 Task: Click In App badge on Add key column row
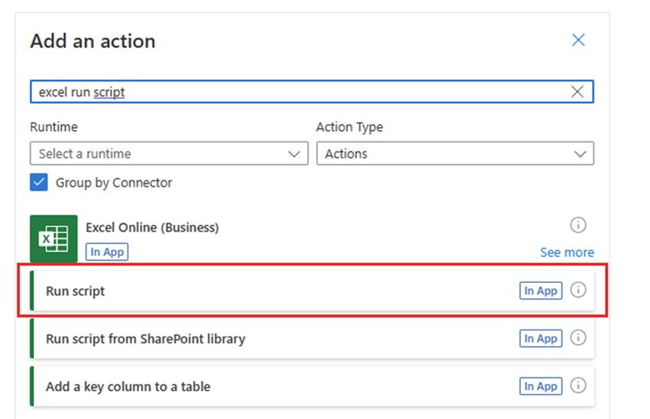tap(541, 386)
